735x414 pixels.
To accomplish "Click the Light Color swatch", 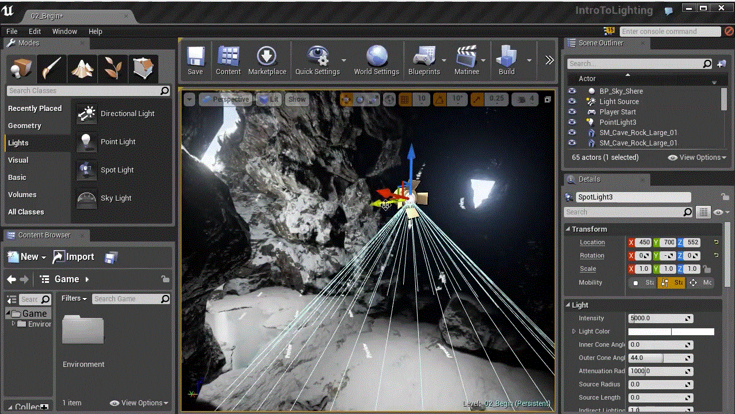I will pyautogui.click(x=671, y=332).
